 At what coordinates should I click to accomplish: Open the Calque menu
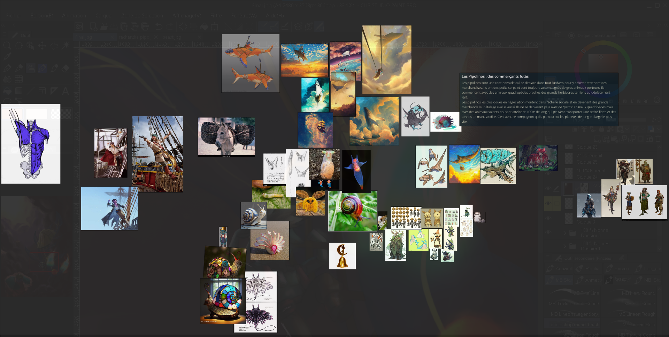[103, 16]
